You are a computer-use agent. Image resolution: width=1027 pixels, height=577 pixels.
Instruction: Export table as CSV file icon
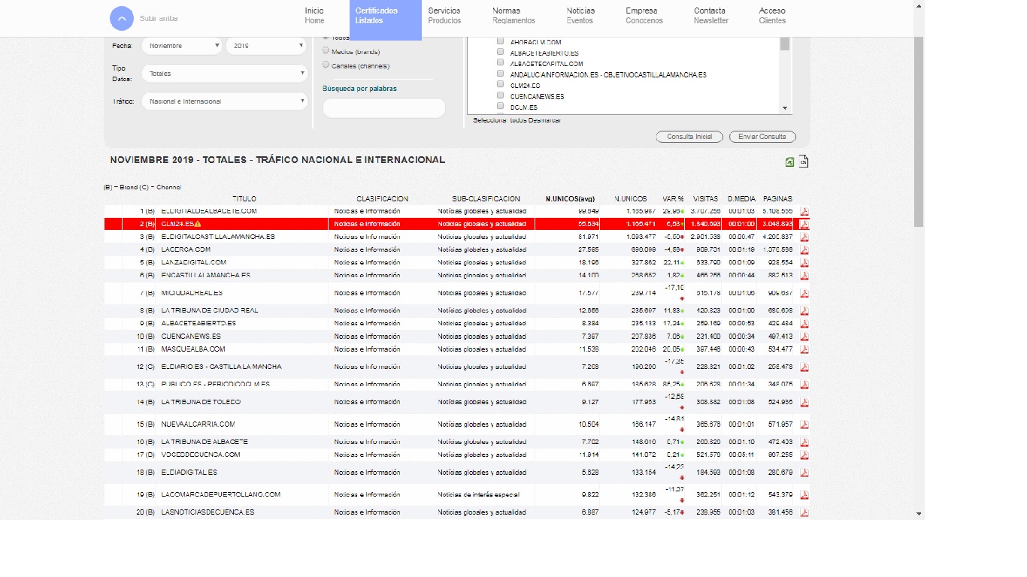(x=803, y=162)
